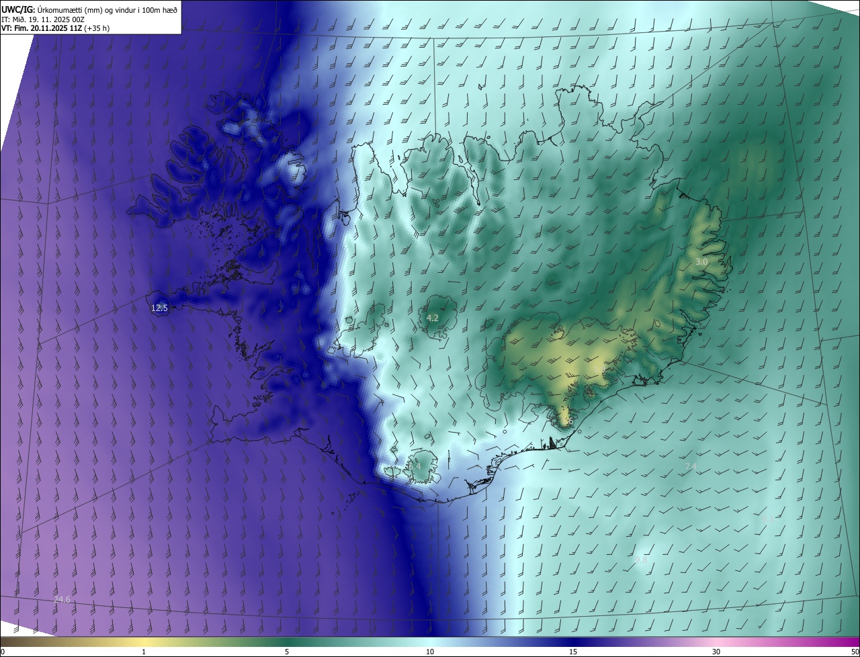Screen dimensions: 860x657
Task: Click the 24.6 value label over the ocean
Action: 62,599
